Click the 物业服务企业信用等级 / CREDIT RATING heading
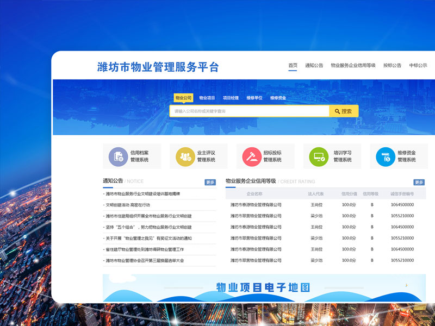 pyautogui.click(x=270, y=181)
